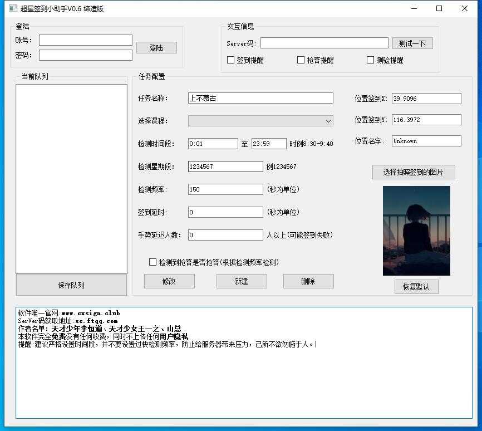Screen dimensions: 482x431
Task: Click the sign-in photo thumbnail
Action: (416, 231)
